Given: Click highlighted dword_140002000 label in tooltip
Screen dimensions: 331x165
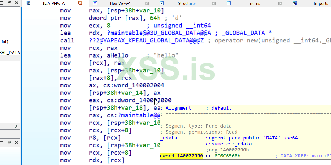Looking at the screenshot, I should pyautogui.click(x=181, y=156).
